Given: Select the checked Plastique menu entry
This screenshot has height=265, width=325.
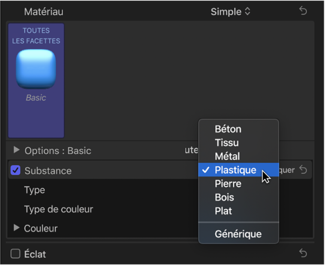Looking at the screenshot, I should (x=235, y=170).
